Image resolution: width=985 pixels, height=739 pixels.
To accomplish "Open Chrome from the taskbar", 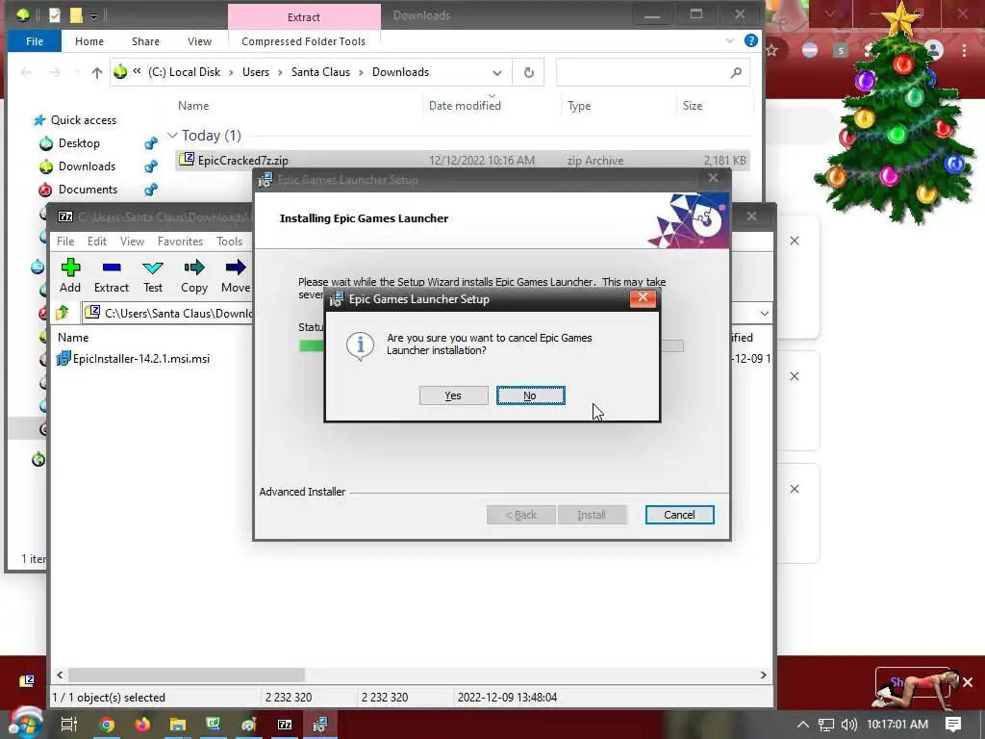I will pyautogui.click(x=107, y=725).
